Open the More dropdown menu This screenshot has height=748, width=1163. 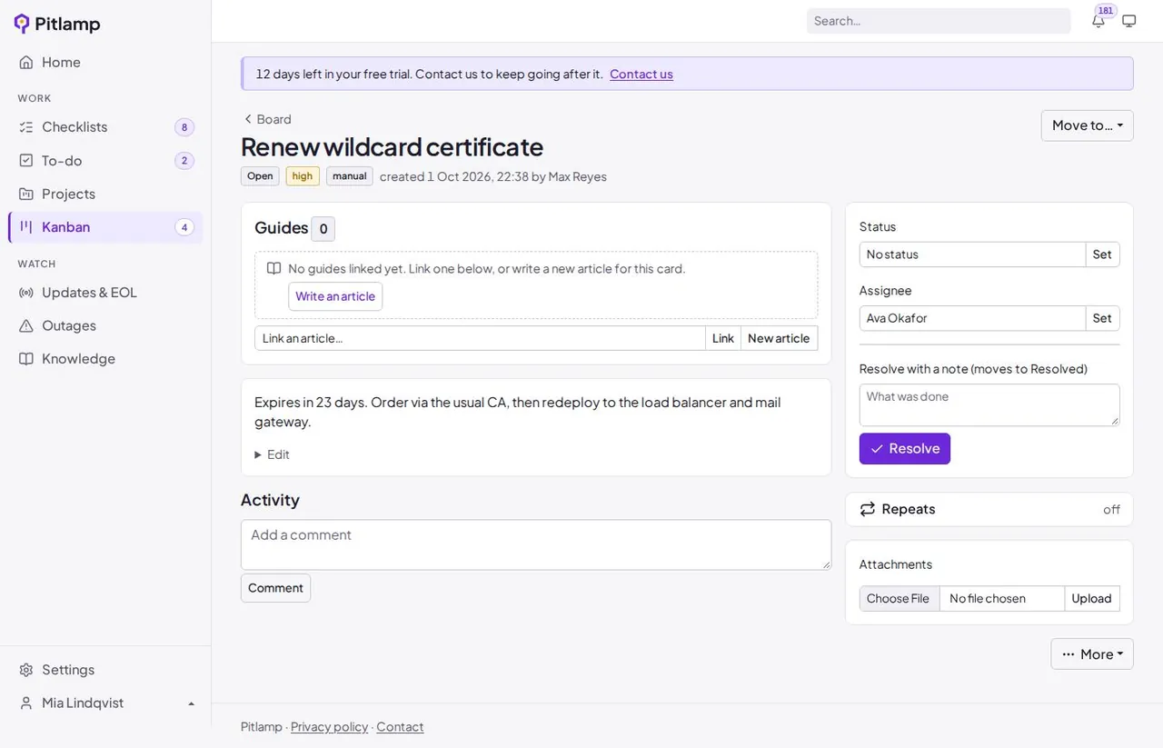click(1092, 654)
